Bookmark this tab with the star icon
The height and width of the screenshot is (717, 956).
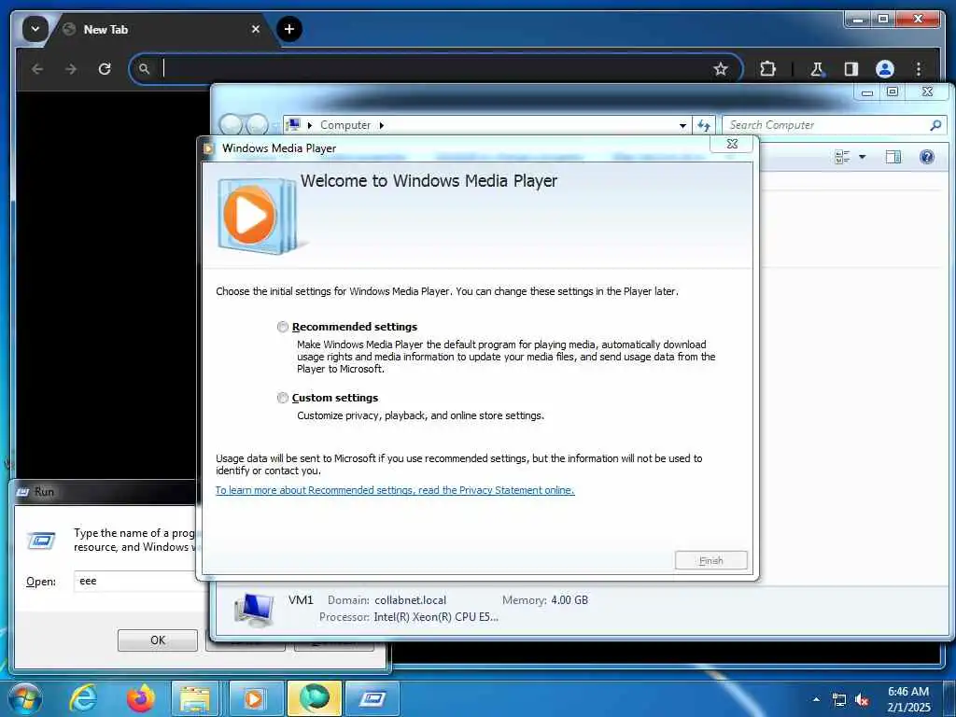(x=720, y=69)
